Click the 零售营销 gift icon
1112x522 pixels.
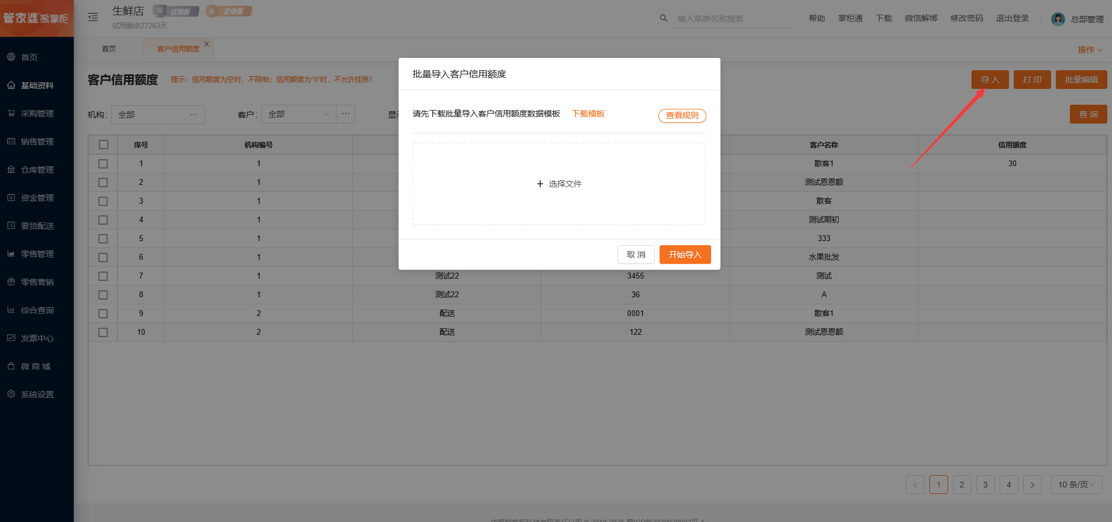tap(11, 281)
